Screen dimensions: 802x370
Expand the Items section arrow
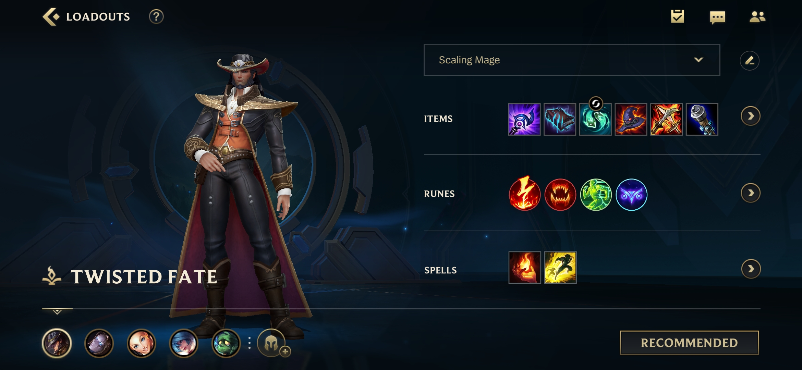pos(750,116)
